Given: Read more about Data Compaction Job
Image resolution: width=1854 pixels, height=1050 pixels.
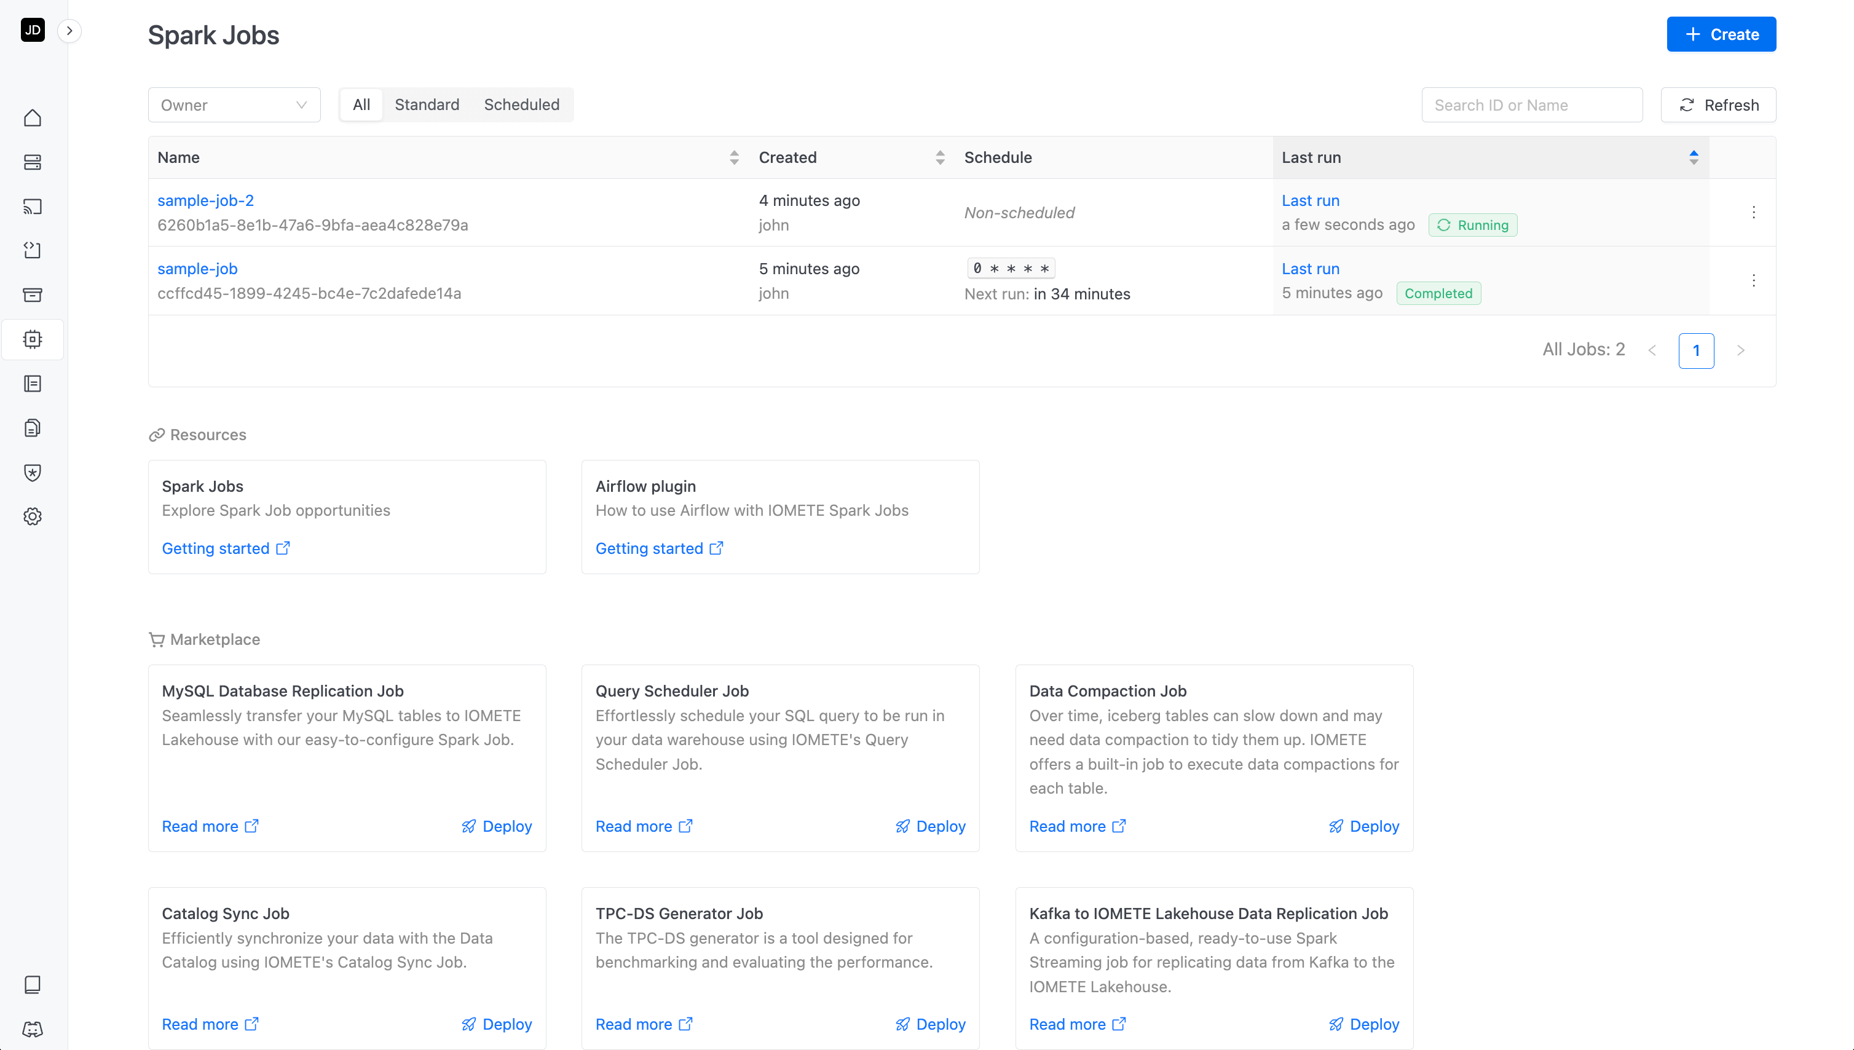Looking at the screenshot, I should (1078, 826).
